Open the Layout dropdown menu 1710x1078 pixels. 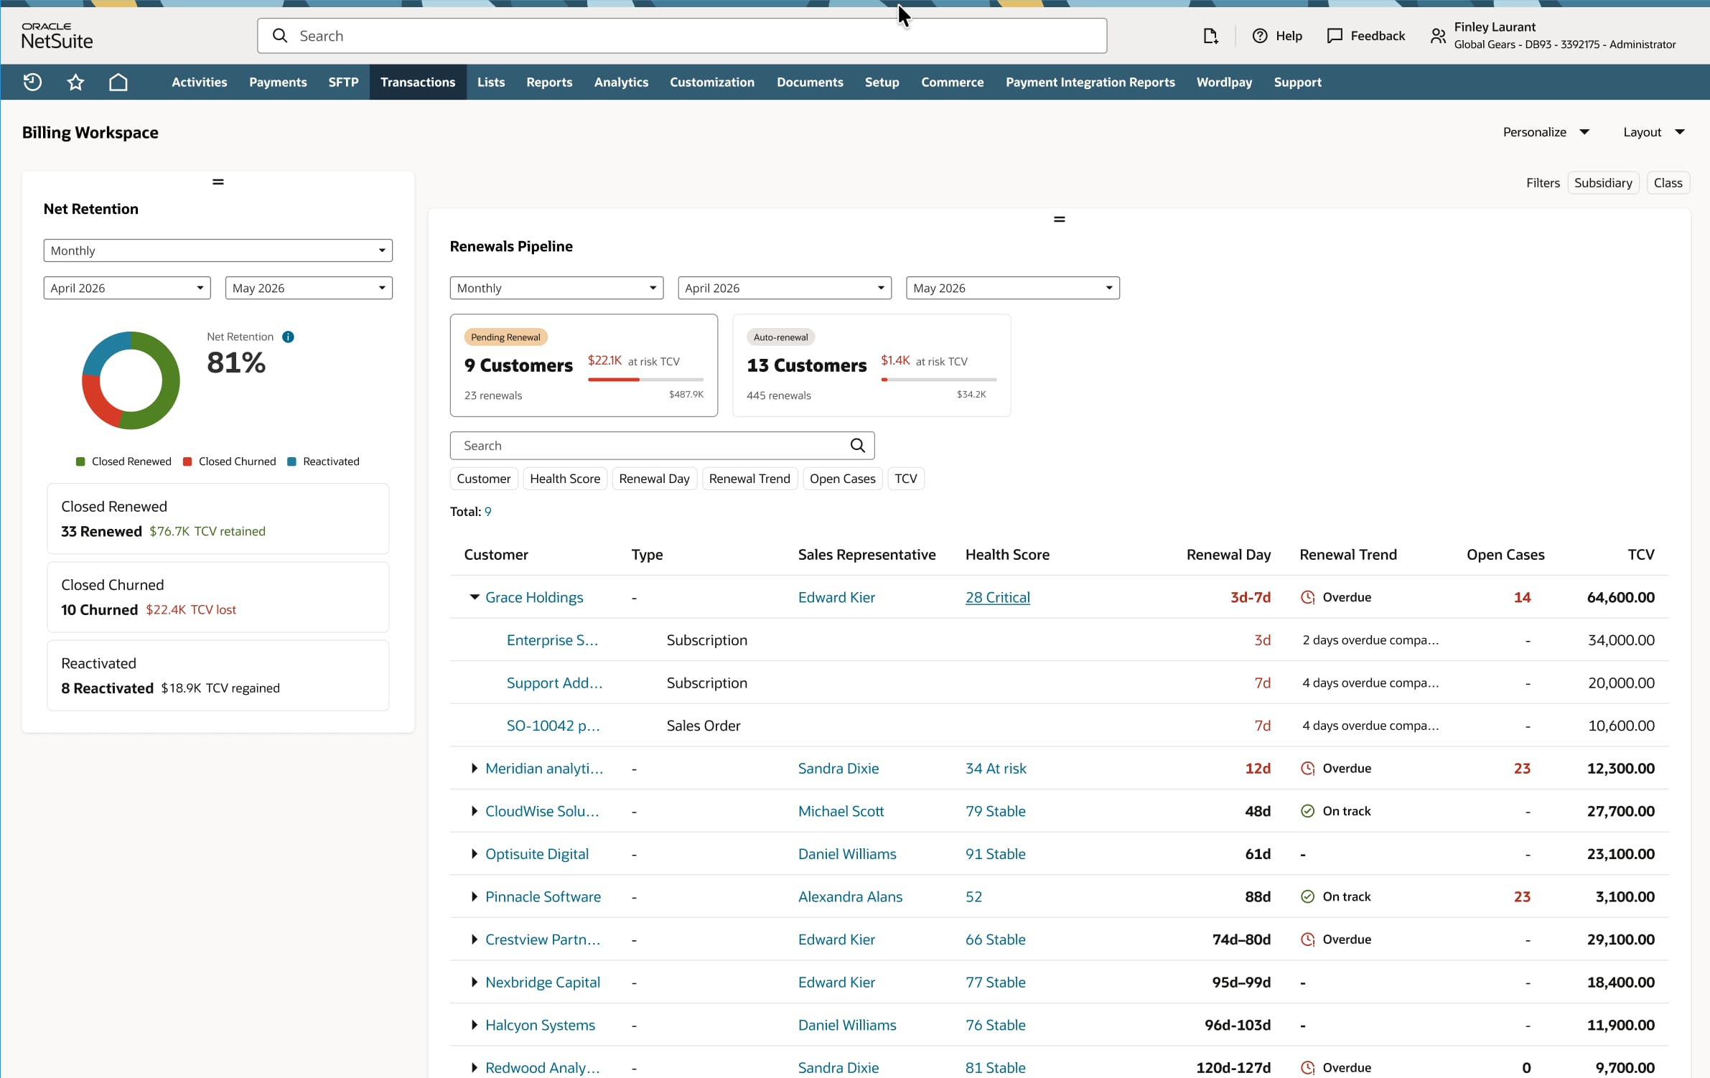1653,132
